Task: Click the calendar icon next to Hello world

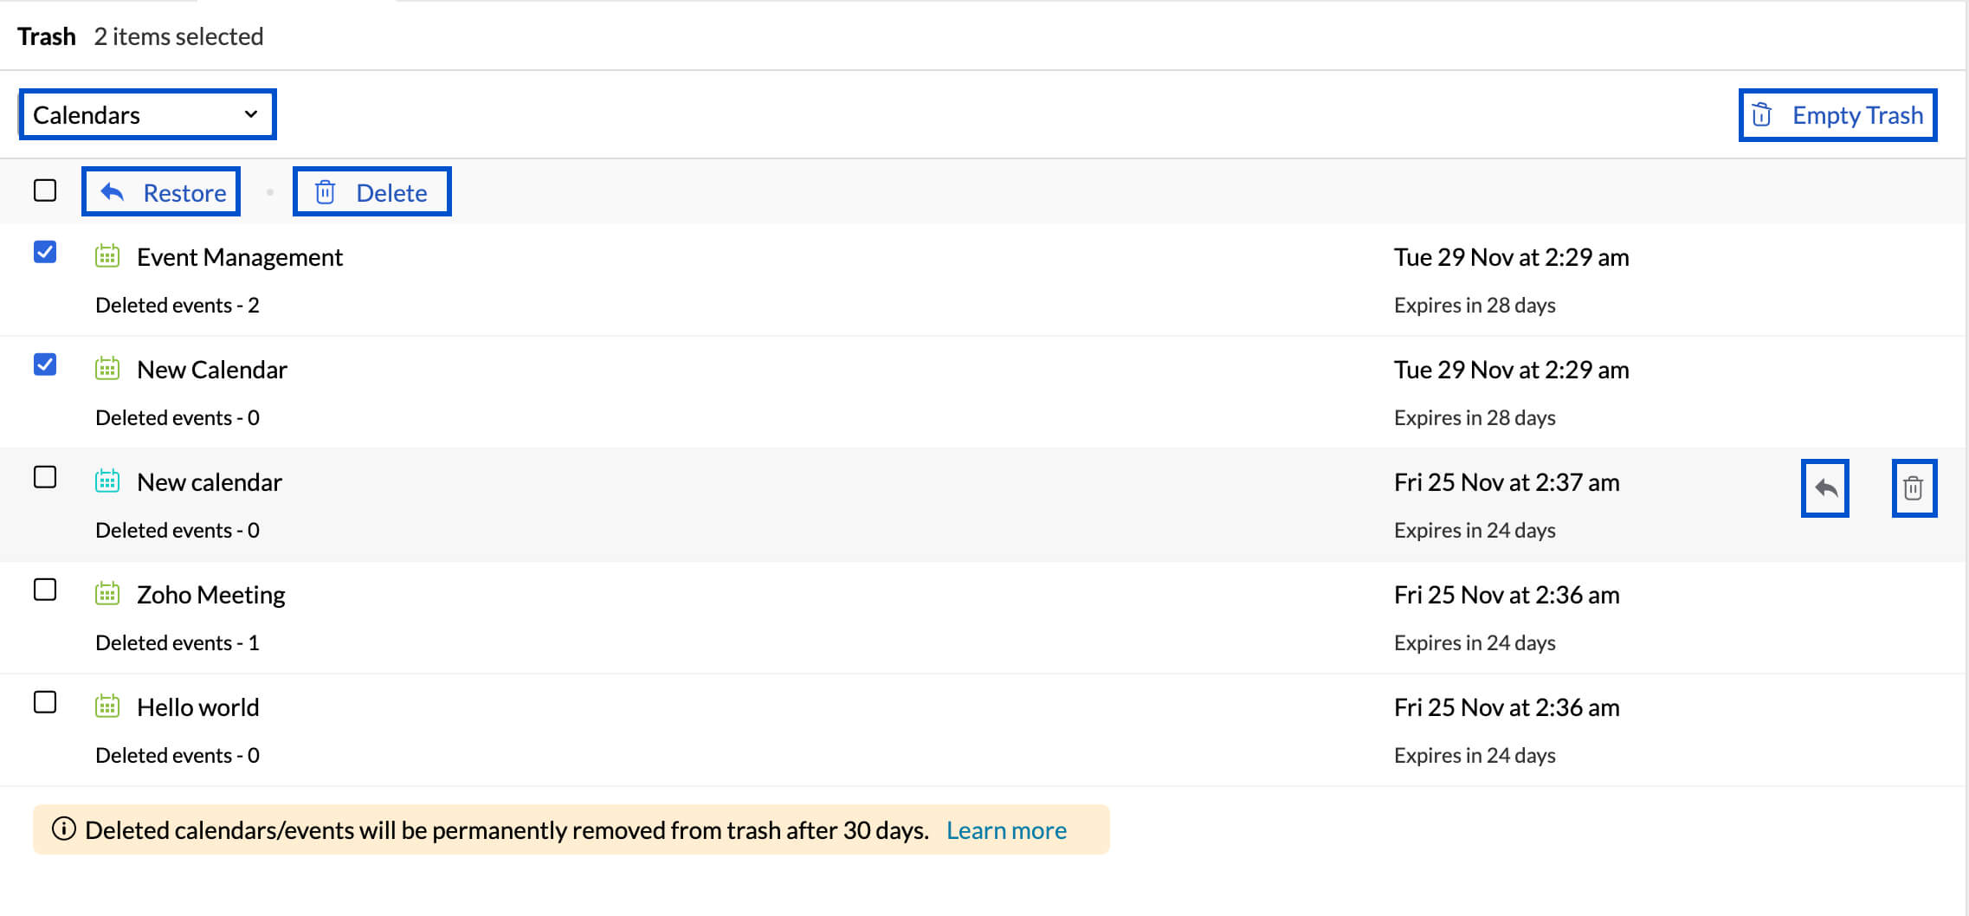Action: (x=107, y=706)
